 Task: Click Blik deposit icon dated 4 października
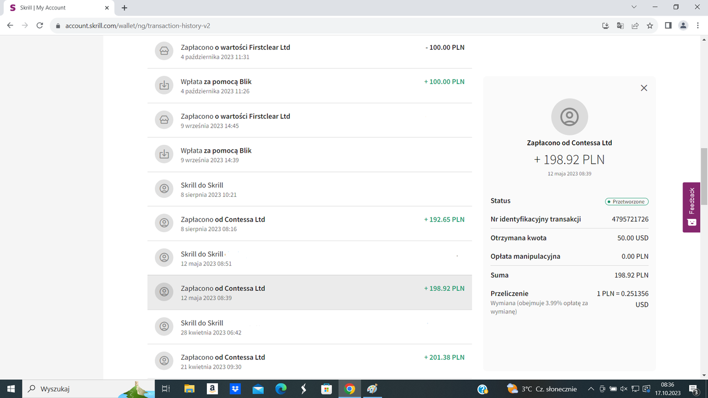164,86
